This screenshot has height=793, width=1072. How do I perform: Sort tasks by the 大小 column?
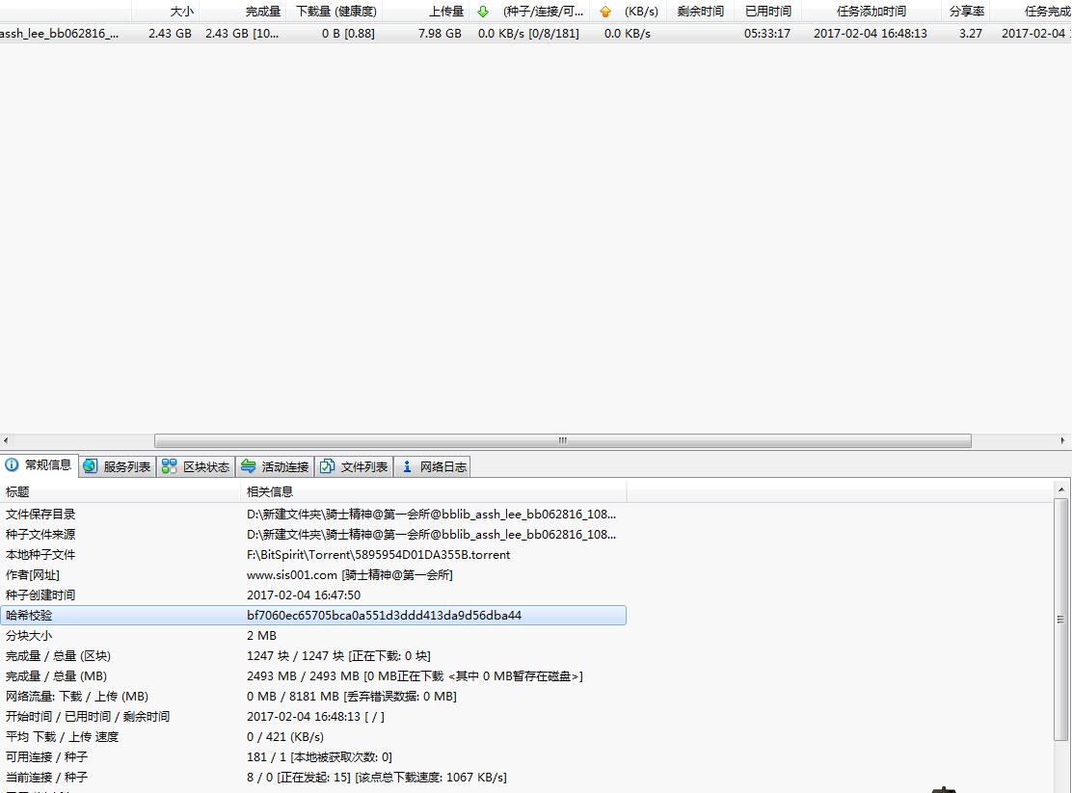click(181, 12)
